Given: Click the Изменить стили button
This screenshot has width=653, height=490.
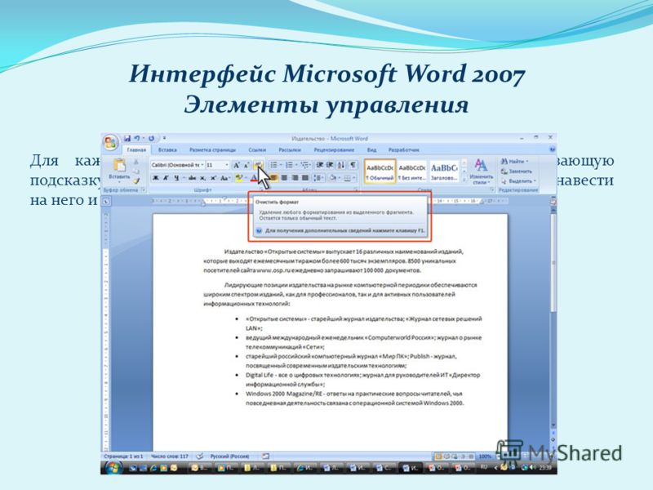Looking at the screenshot, I should pyautogui.click(x=481, y=171).
